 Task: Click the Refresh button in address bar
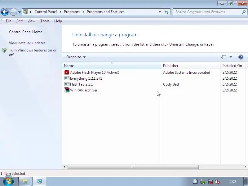click(167, 12)
